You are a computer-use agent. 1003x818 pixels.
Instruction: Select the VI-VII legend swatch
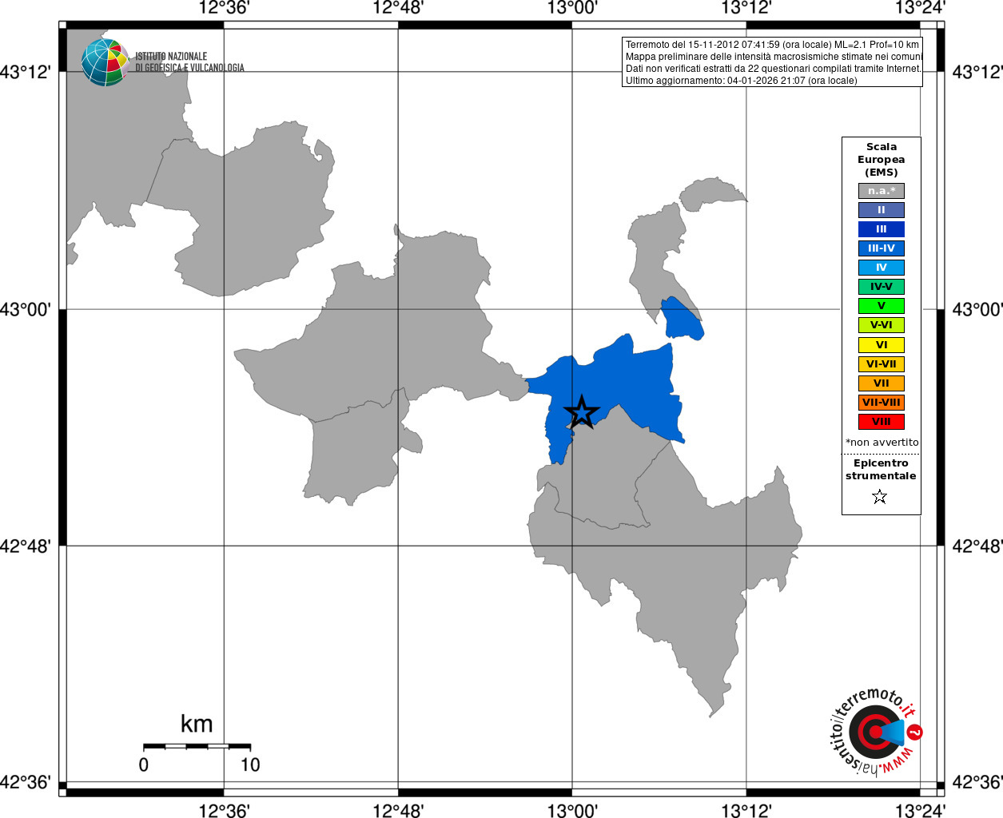pos(882,364)
